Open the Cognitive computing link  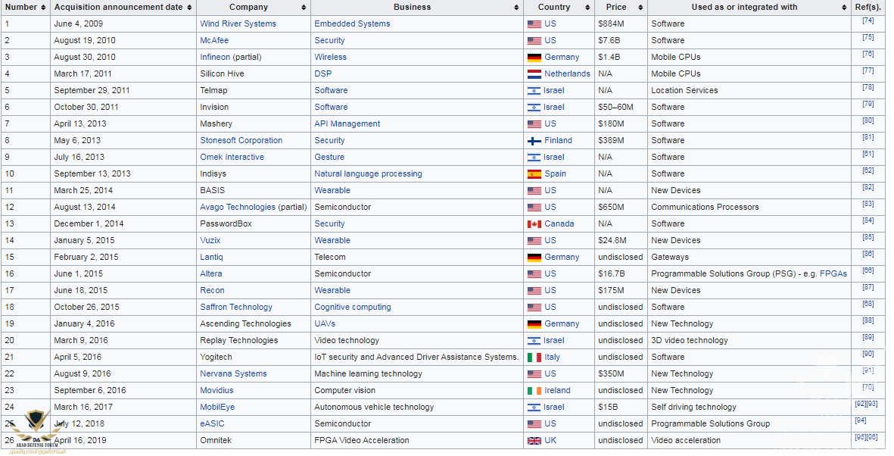point(353,307)
